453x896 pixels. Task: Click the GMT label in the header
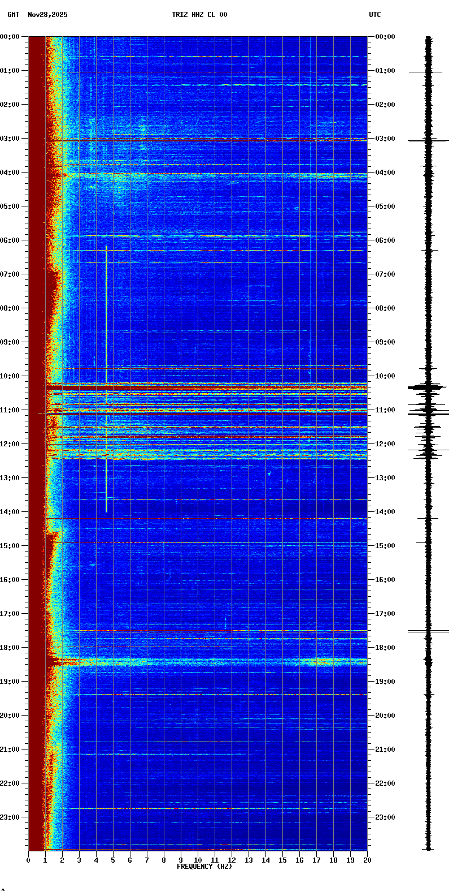pyautogui.click(x=13, y=15)
